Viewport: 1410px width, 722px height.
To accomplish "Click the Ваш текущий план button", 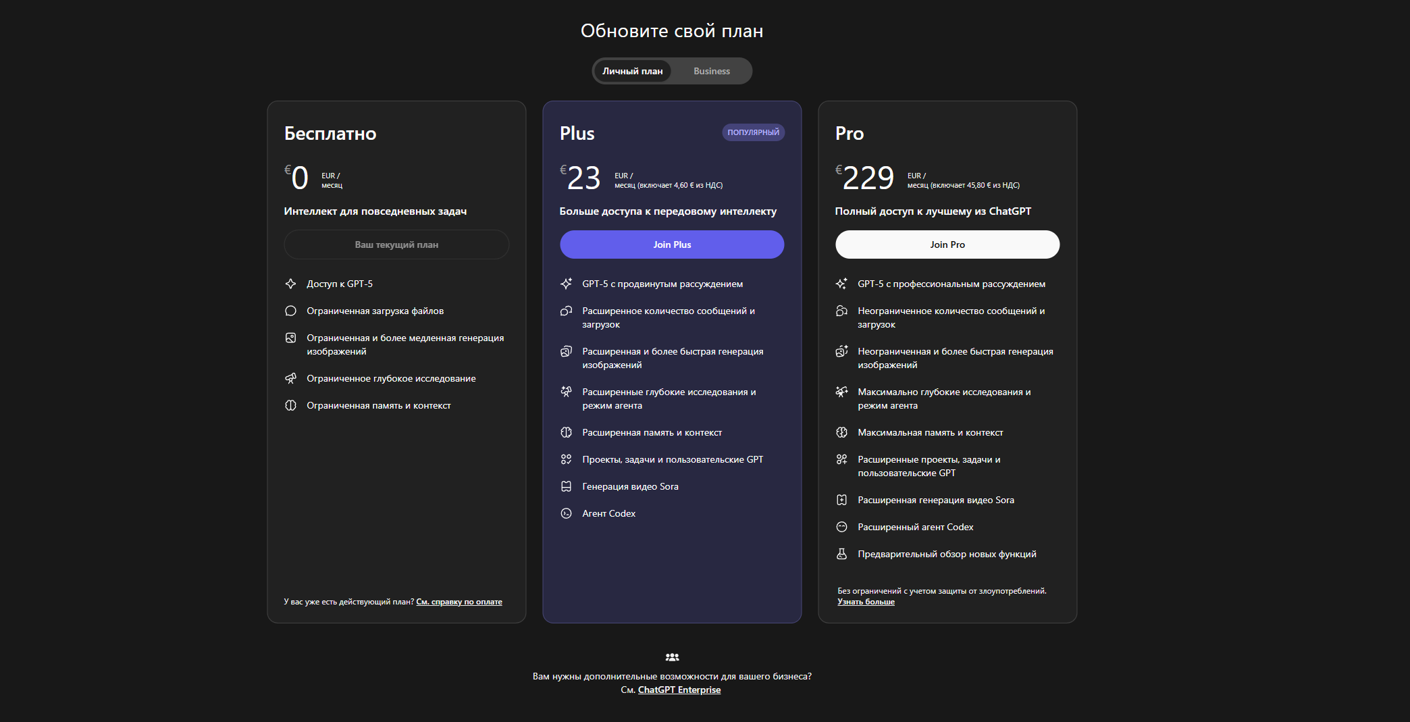I will click(x=396, y=244).
